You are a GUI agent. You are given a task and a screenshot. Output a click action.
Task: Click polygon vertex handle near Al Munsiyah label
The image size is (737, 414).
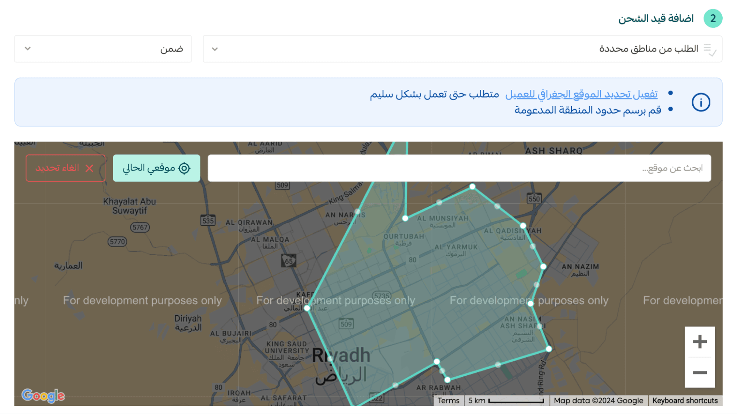click(x=405, y=218)
